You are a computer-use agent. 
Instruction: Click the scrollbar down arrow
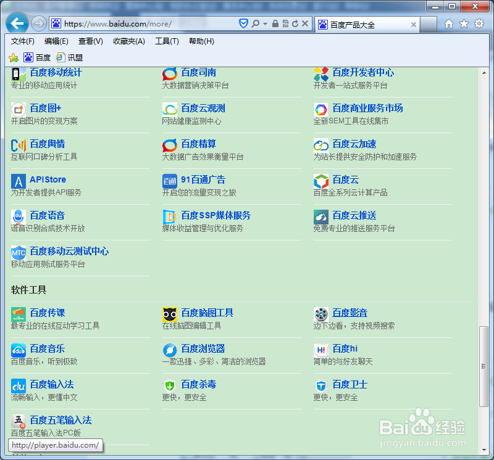click(484, 450)
